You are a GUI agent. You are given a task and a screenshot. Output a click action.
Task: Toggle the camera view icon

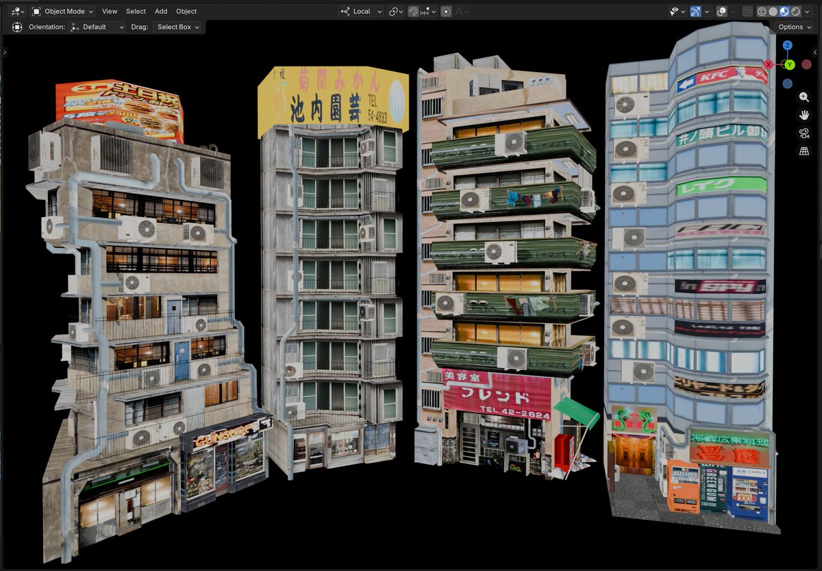pos(804,133)
